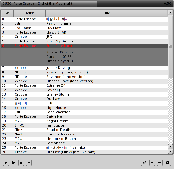The height and width of the screenshot is (169, 174).
Task: Open settings with the gear icon
Action: pos(168,163)
